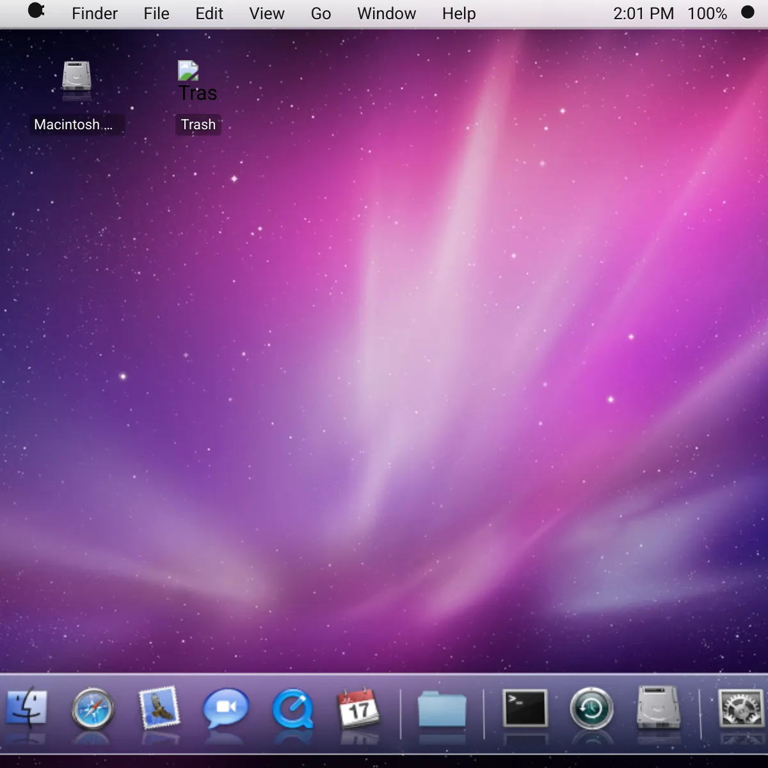The image size is (768, 768).
Task: Open the hard drive icon in dock
Action: [659, 707]
